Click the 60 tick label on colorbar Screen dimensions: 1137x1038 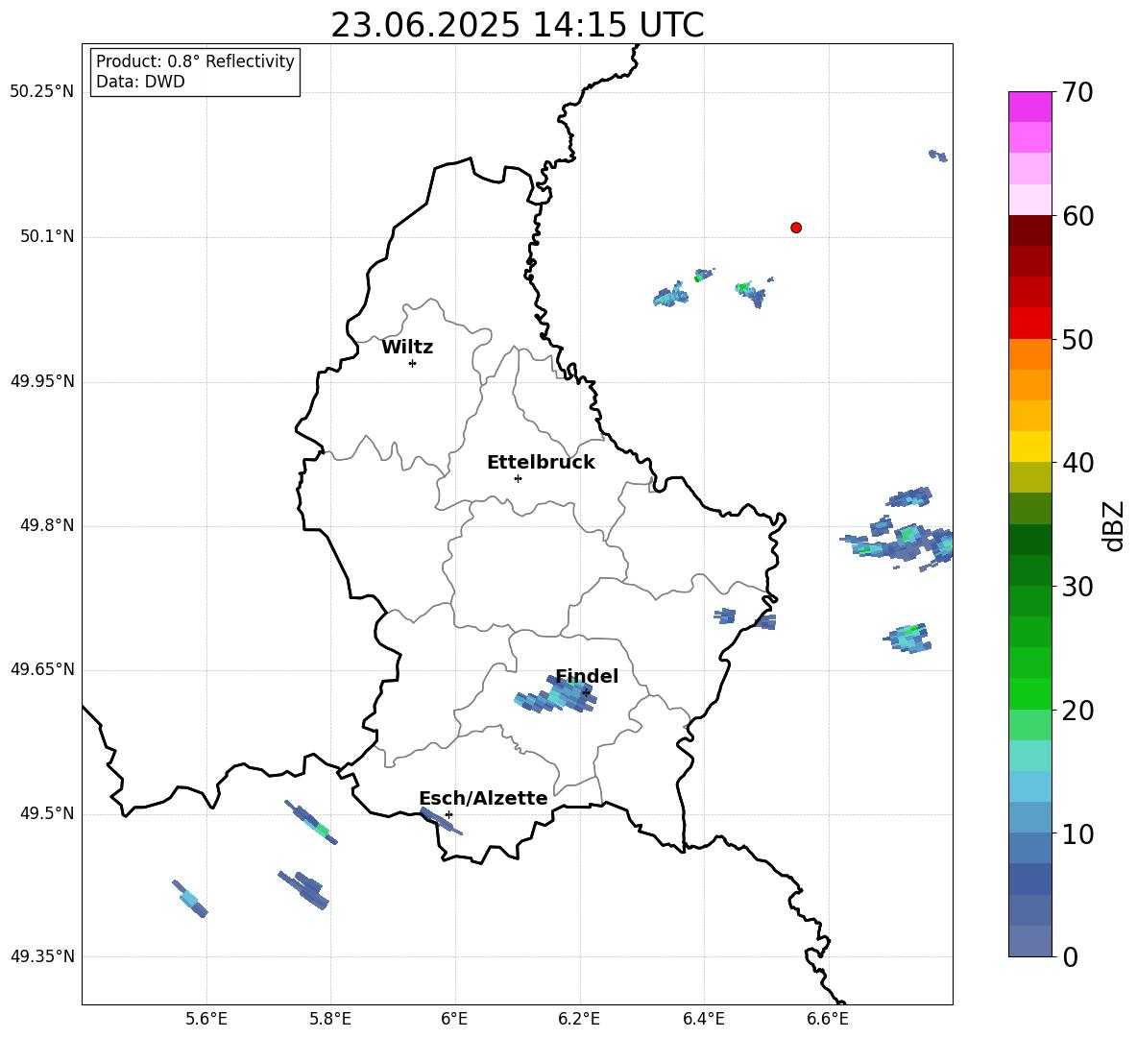[x=1078, y=216]
